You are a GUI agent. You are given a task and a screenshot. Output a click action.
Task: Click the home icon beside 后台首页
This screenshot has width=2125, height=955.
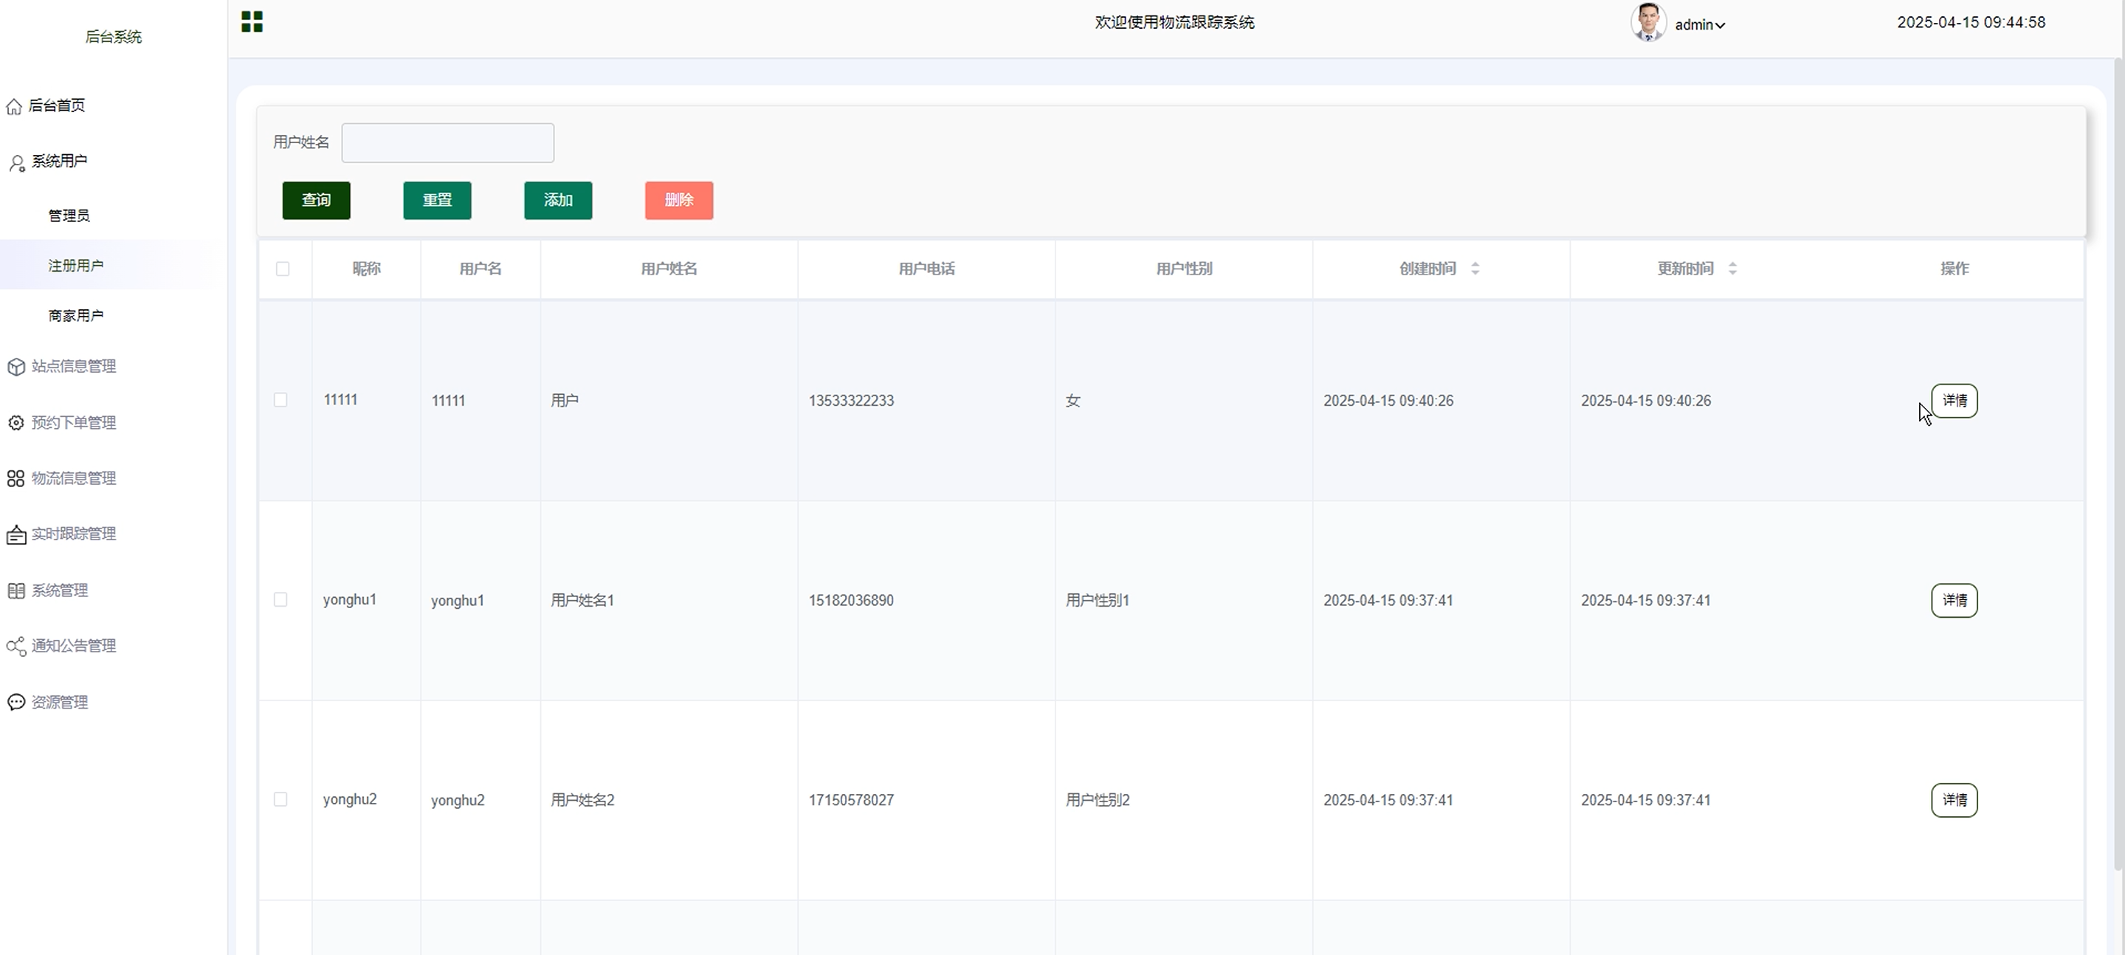click(x=14, y=106)
